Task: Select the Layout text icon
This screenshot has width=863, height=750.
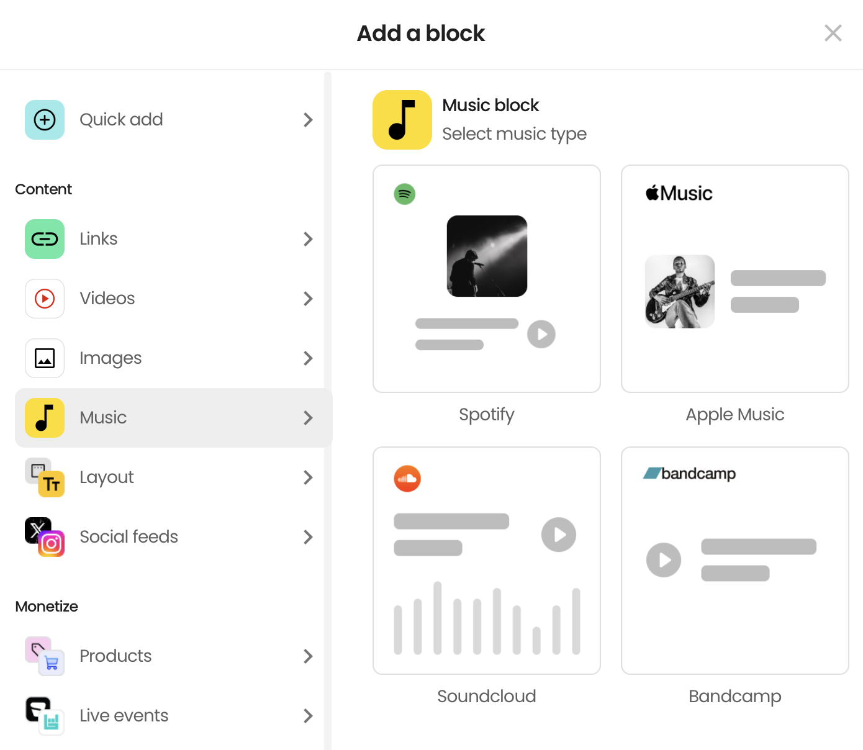Action: (x=45, y=477)
